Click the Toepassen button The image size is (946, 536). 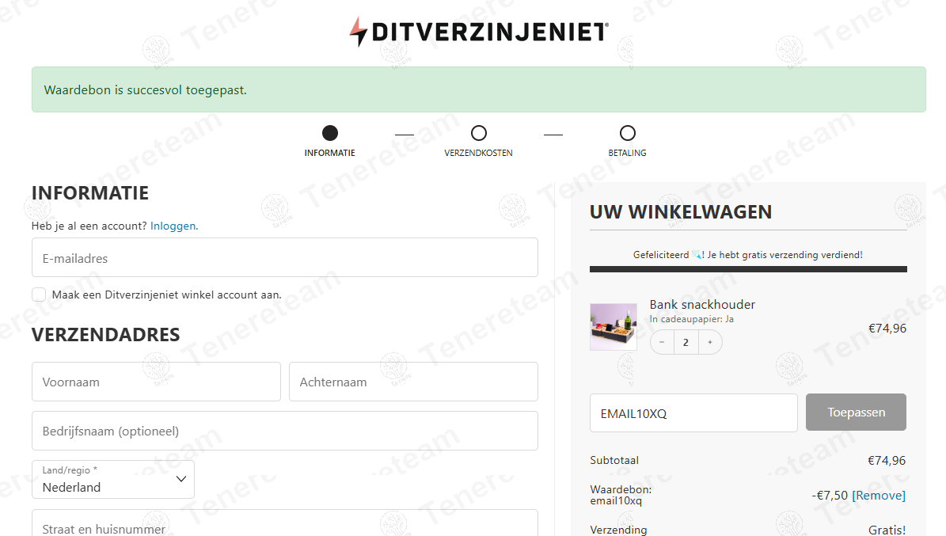856,412
